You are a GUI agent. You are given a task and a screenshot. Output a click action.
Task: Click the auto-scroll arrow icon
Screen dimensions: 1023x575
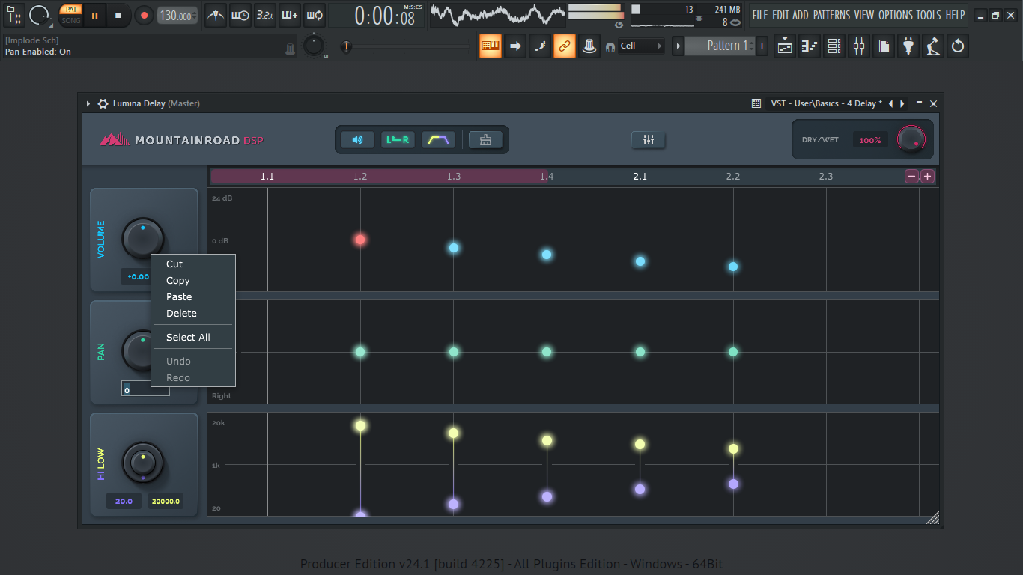tap(515, 46)
